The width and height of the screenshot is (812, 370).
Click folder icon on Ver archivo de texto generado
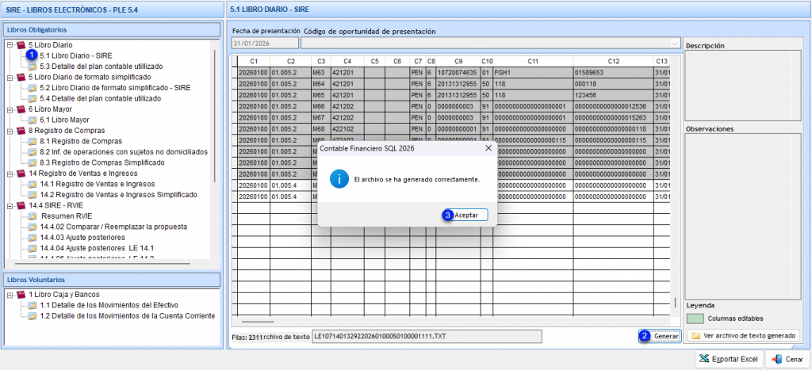(x=696, y=336)
